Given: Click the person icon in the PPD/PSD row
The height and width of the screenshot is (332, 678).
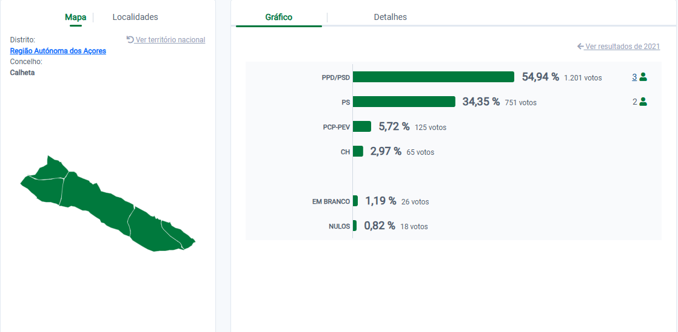Looking at the screenshot, I should pyautogui.click(x=643, y=77).
